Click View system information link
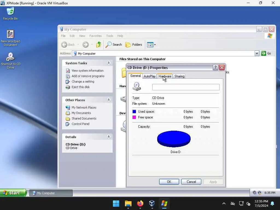This screenshot has height=210, width=280. click(87, 71)
